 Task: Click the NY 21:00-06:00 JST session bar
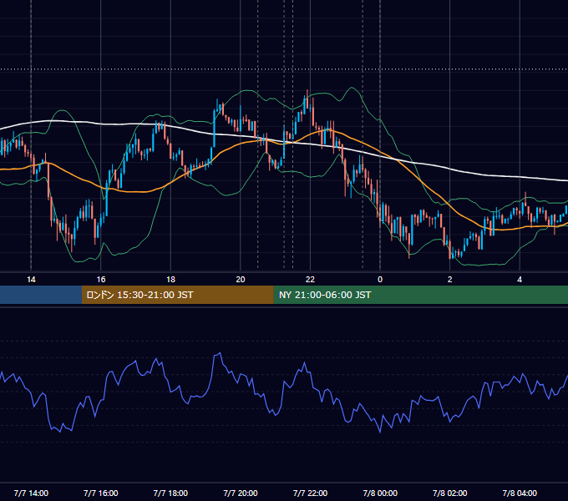420,295
